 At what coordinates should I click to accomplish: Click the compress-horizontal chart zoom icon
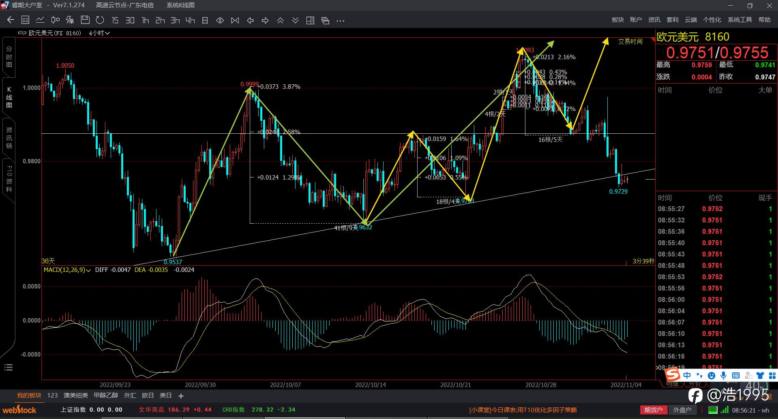point(235,20)
